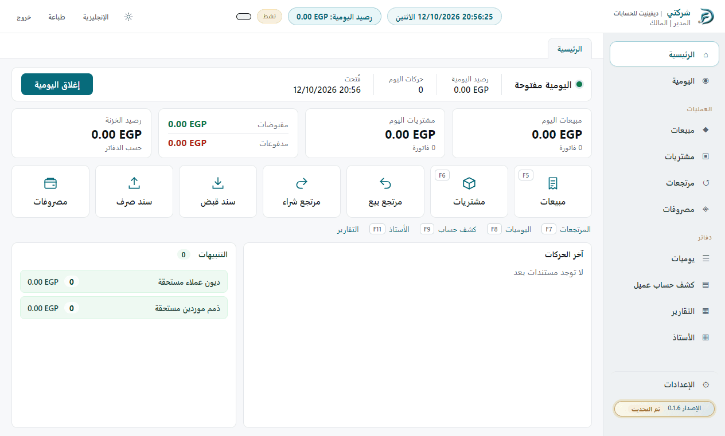725x436 pixels.
Task: Click the رصيد الخزنة summary card
Action: click(x=81, y=133)
